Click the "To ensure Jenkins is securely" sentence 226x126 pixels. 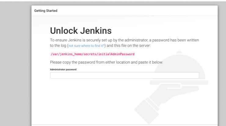124,40
